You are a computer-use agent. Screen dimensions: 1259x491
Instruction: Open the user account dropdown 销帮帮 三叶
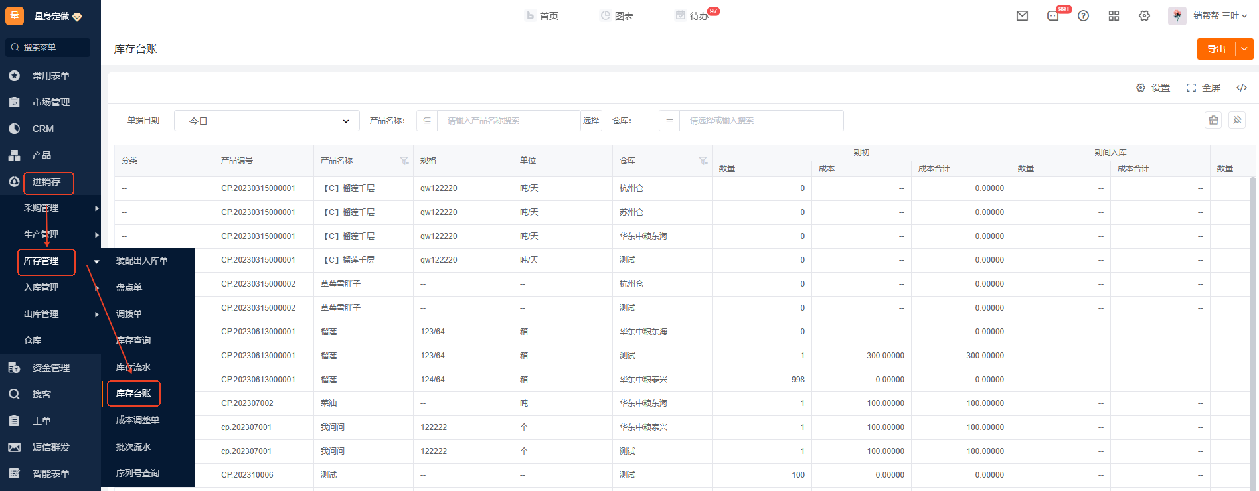click(x=1220, y=16)
